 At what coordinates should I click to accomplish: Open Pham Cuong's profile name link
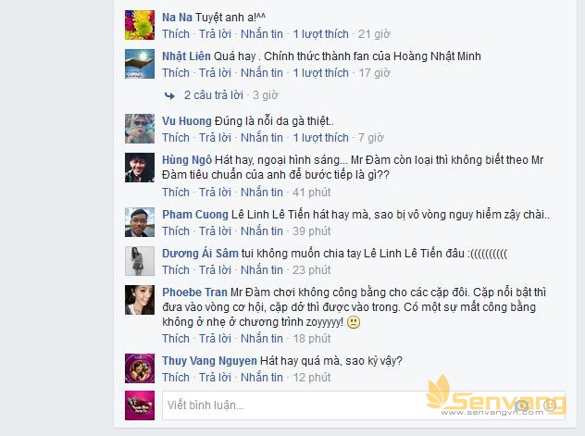(195, 215)
